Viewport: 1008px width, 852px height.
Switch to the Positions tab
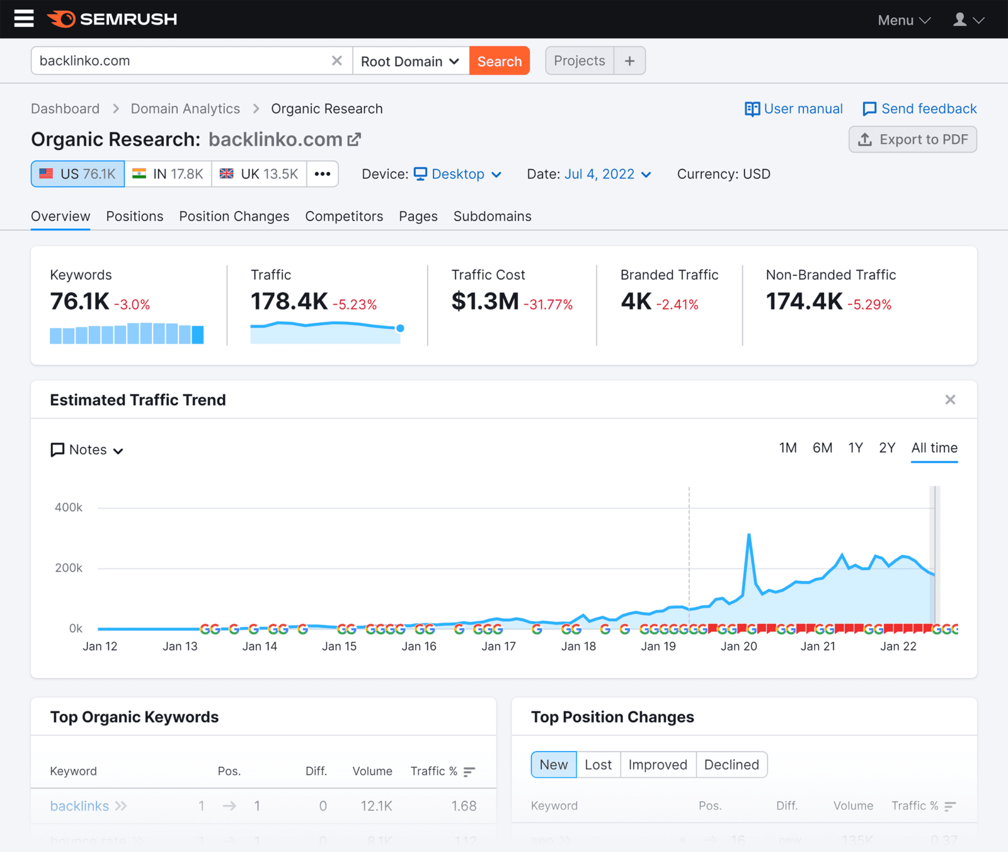[x=134, y=216]
